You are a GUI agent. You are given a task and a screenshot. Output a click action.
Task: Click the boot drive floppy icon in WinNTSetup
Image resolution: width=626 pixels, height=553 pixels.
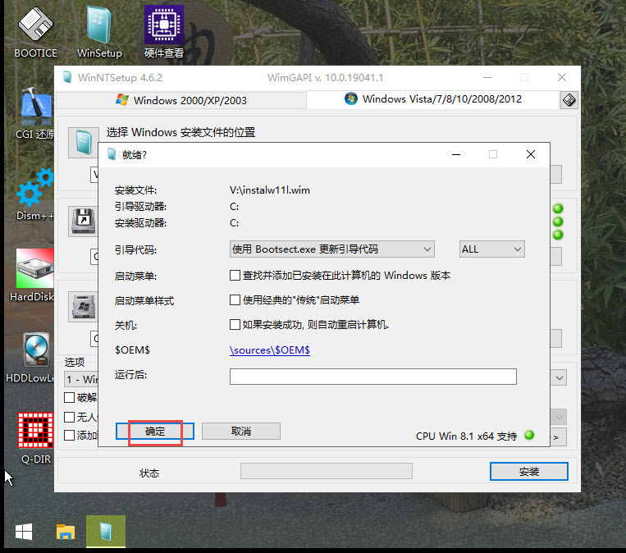click(83, 222)
